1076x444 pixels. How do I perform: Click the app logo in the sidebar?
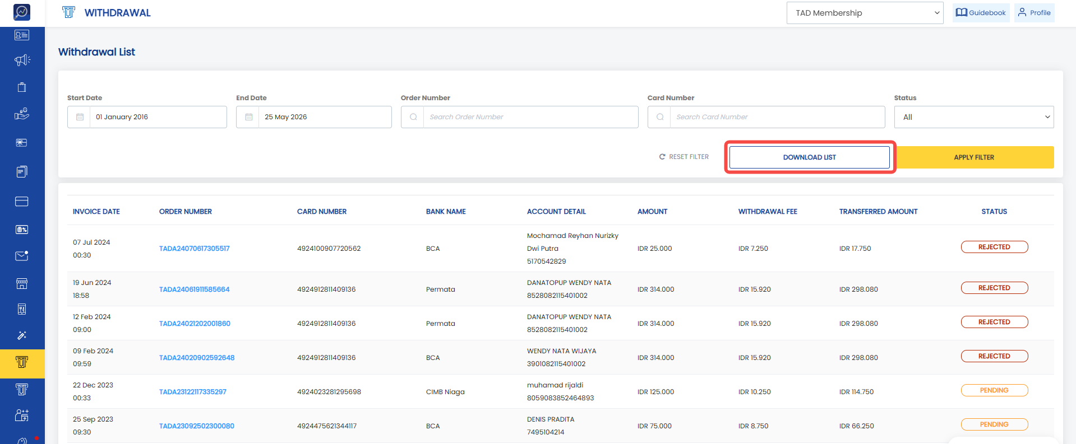click(x=22, y=12)
